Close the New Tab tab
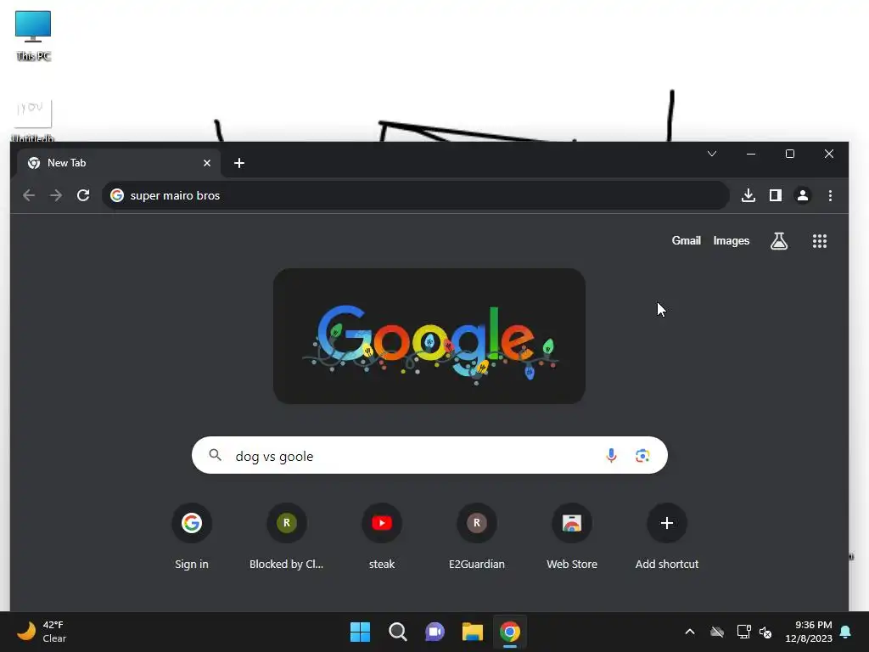 point(207,163)
